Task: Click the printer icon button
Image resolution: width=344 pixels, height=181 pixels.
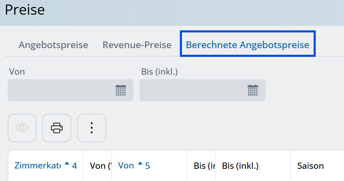Action: (57, 128)
